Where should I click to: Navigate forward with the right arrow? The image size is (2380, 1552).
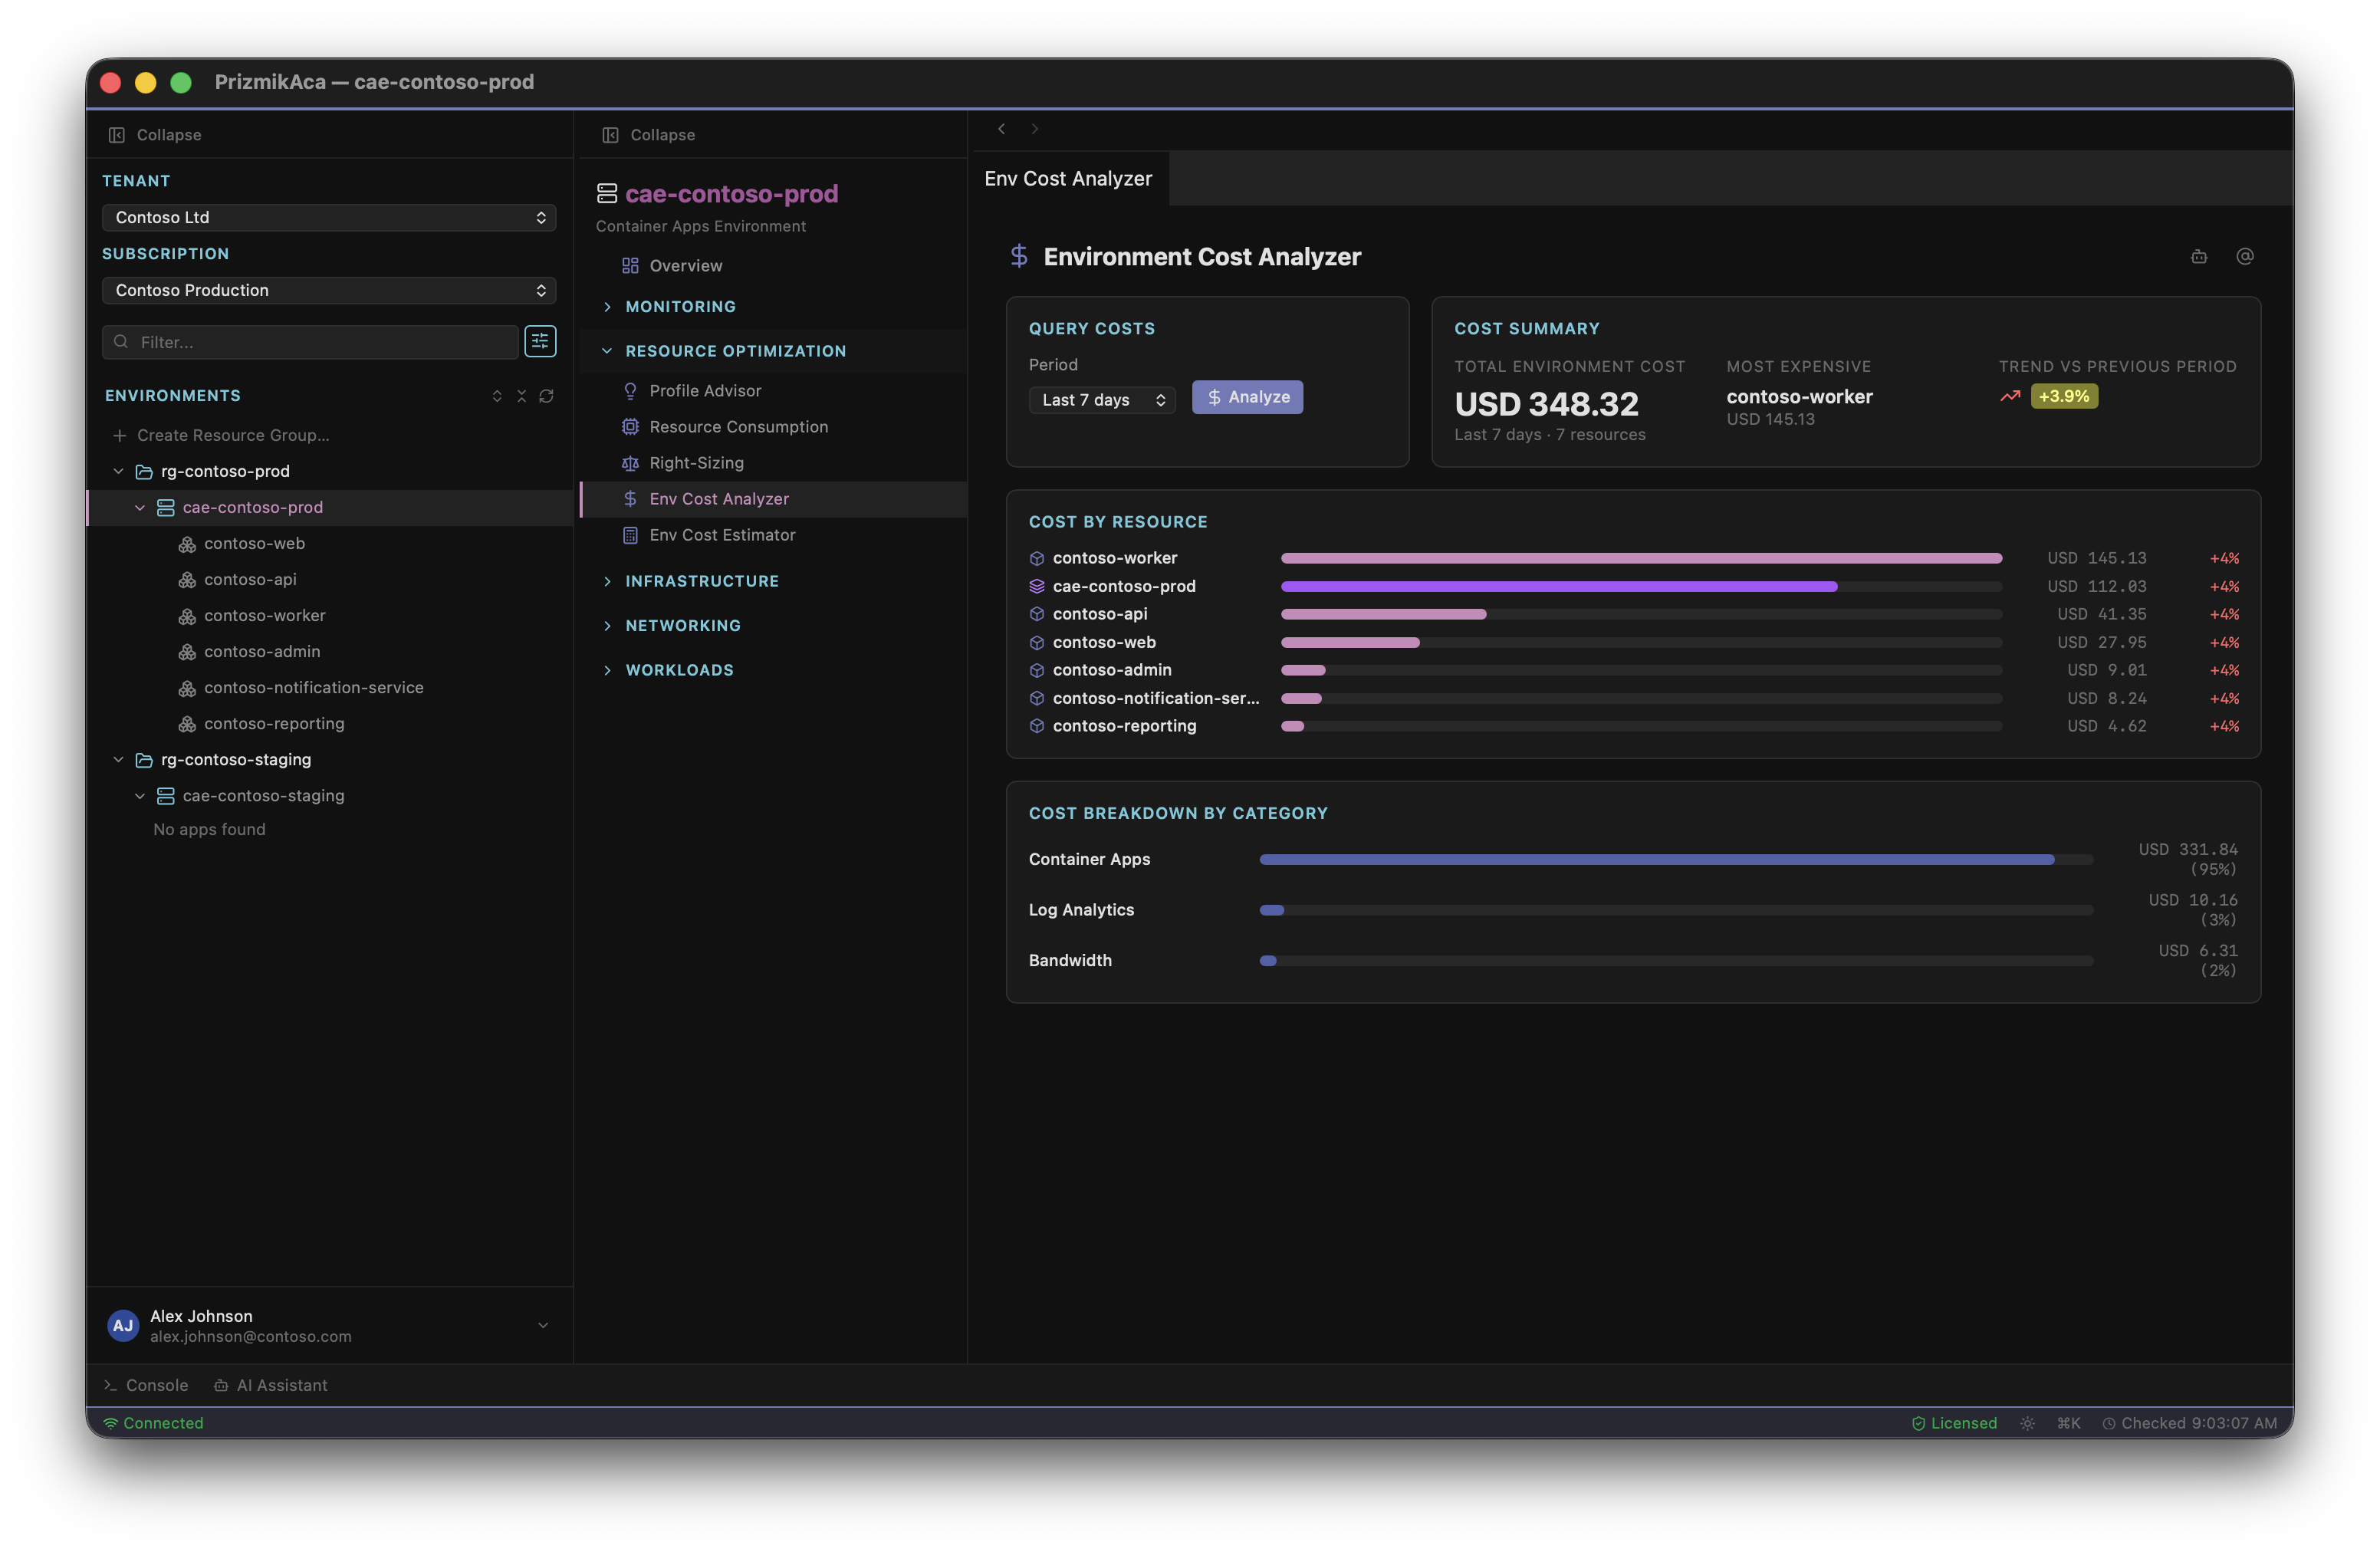point(1035,129)
